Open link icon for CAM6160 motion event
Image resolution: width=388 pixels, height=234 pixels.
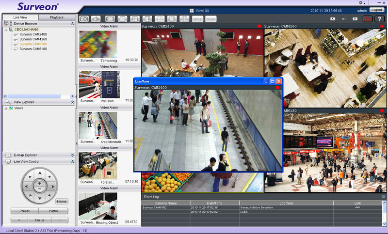point(357,207)
